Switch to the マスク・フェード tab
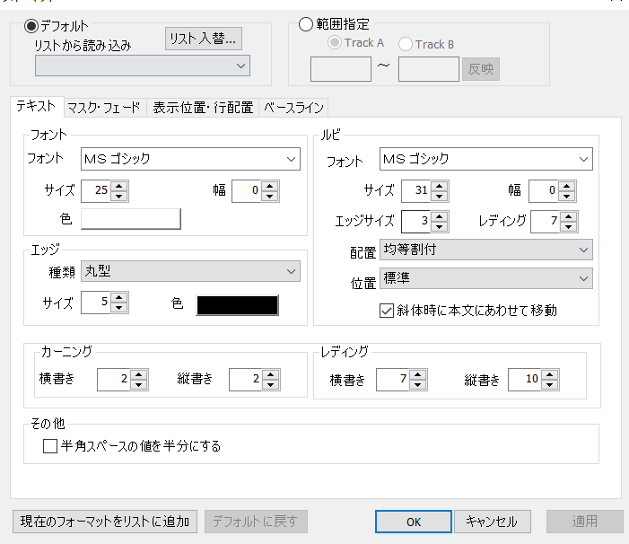Viewport: 629px width, 544px height. pyautogui.click(x=104, y=108)
